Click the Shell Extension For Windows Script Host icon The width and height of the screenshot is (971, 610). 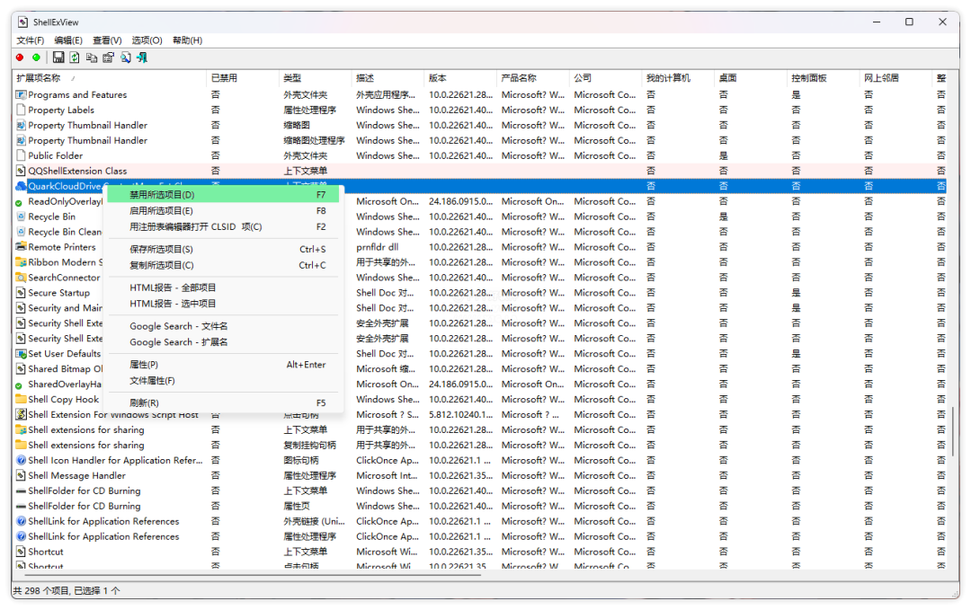pos(21,414)
